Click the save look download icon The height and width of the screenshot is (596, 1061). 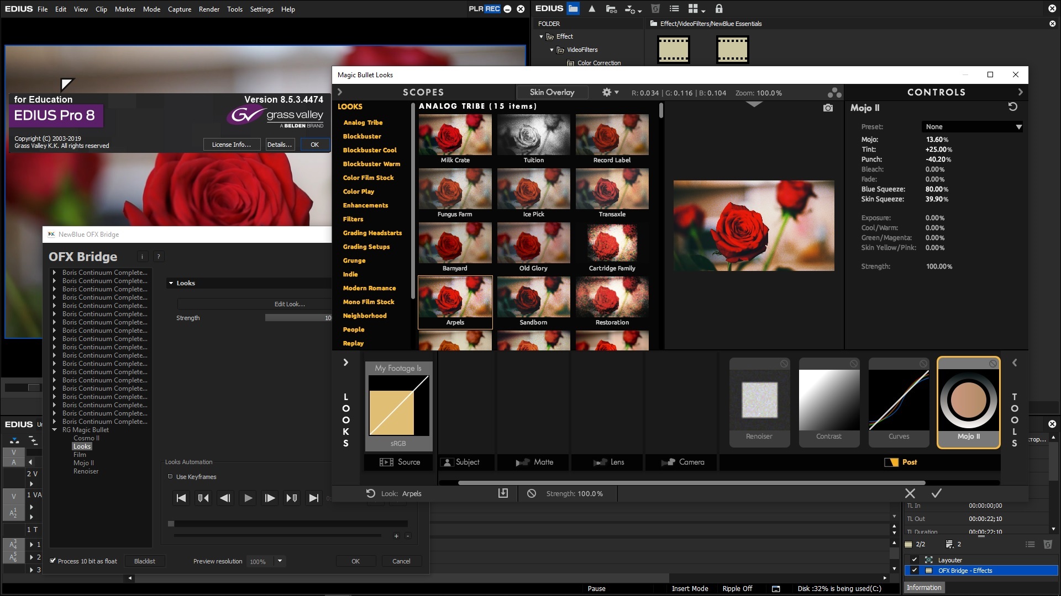(x=503, y=493)
